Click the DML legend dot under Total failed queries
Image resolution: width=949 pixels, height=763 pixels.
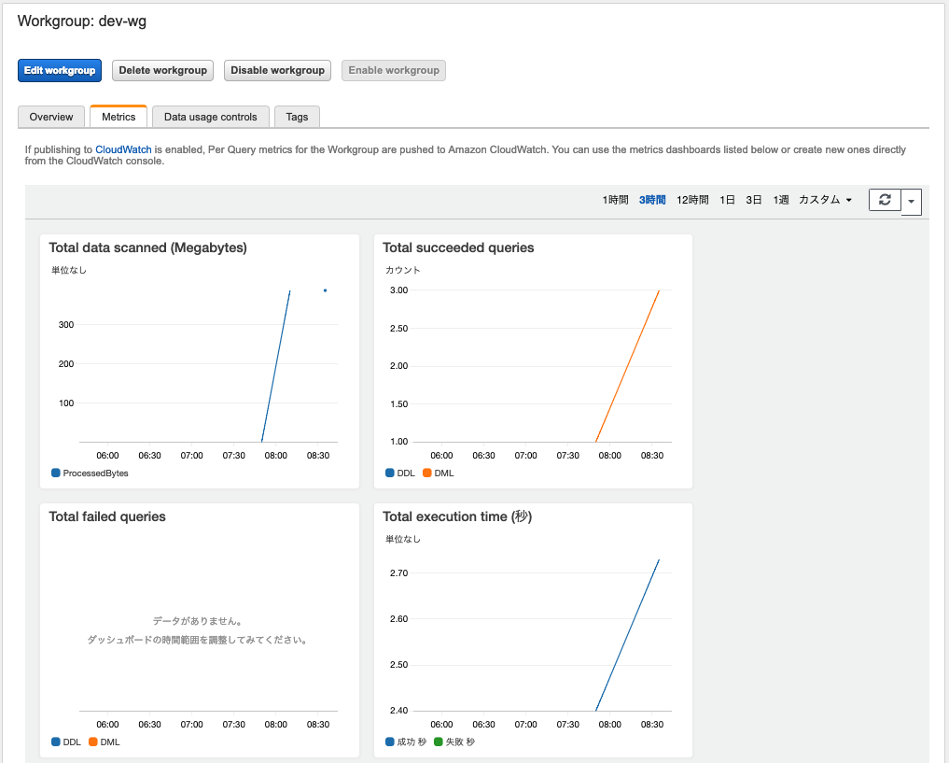(x=92, y=742)
